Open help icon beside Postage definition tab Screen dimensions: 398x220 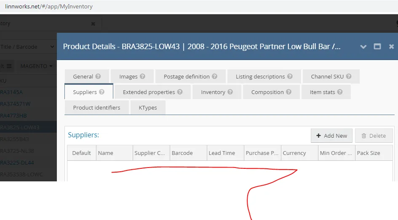tap(214, 76)
